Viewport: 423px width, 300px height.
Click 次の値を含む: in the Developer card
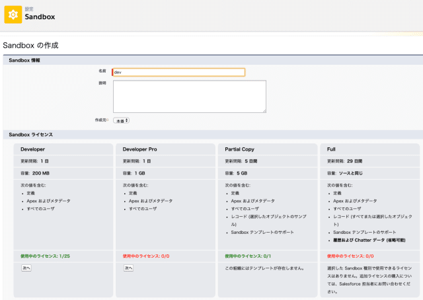[x=33, y=185]
